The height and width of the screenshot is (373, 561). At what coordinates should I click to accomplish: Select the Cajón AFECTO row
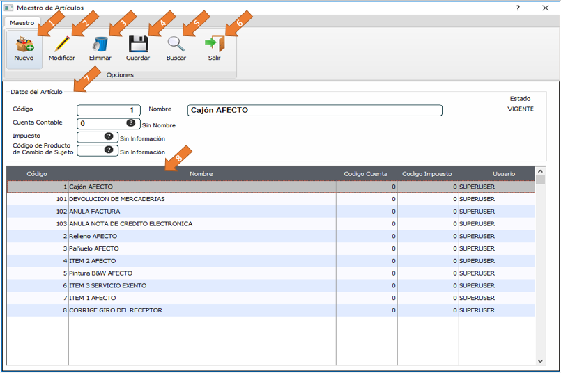[x=271, y=187]
